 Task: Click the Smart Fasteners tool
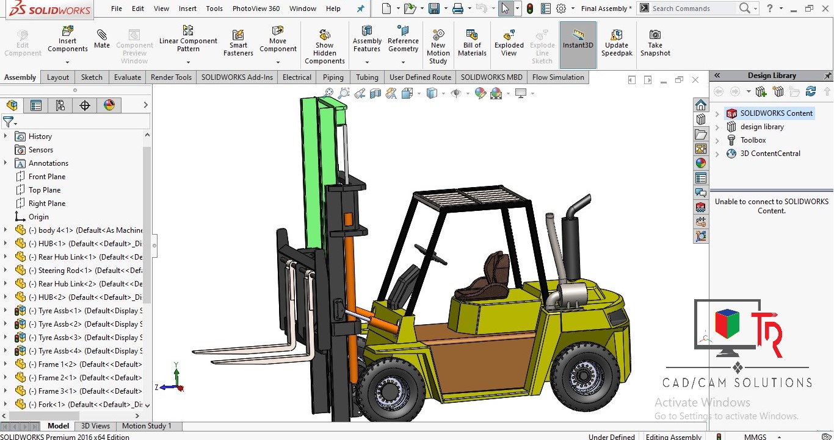[238, 43]
